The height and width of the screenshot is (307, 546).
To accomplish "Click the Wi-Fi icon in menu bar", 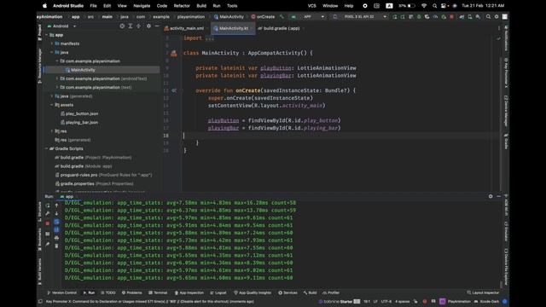I will pyautogui.click(x=424, y=6).
